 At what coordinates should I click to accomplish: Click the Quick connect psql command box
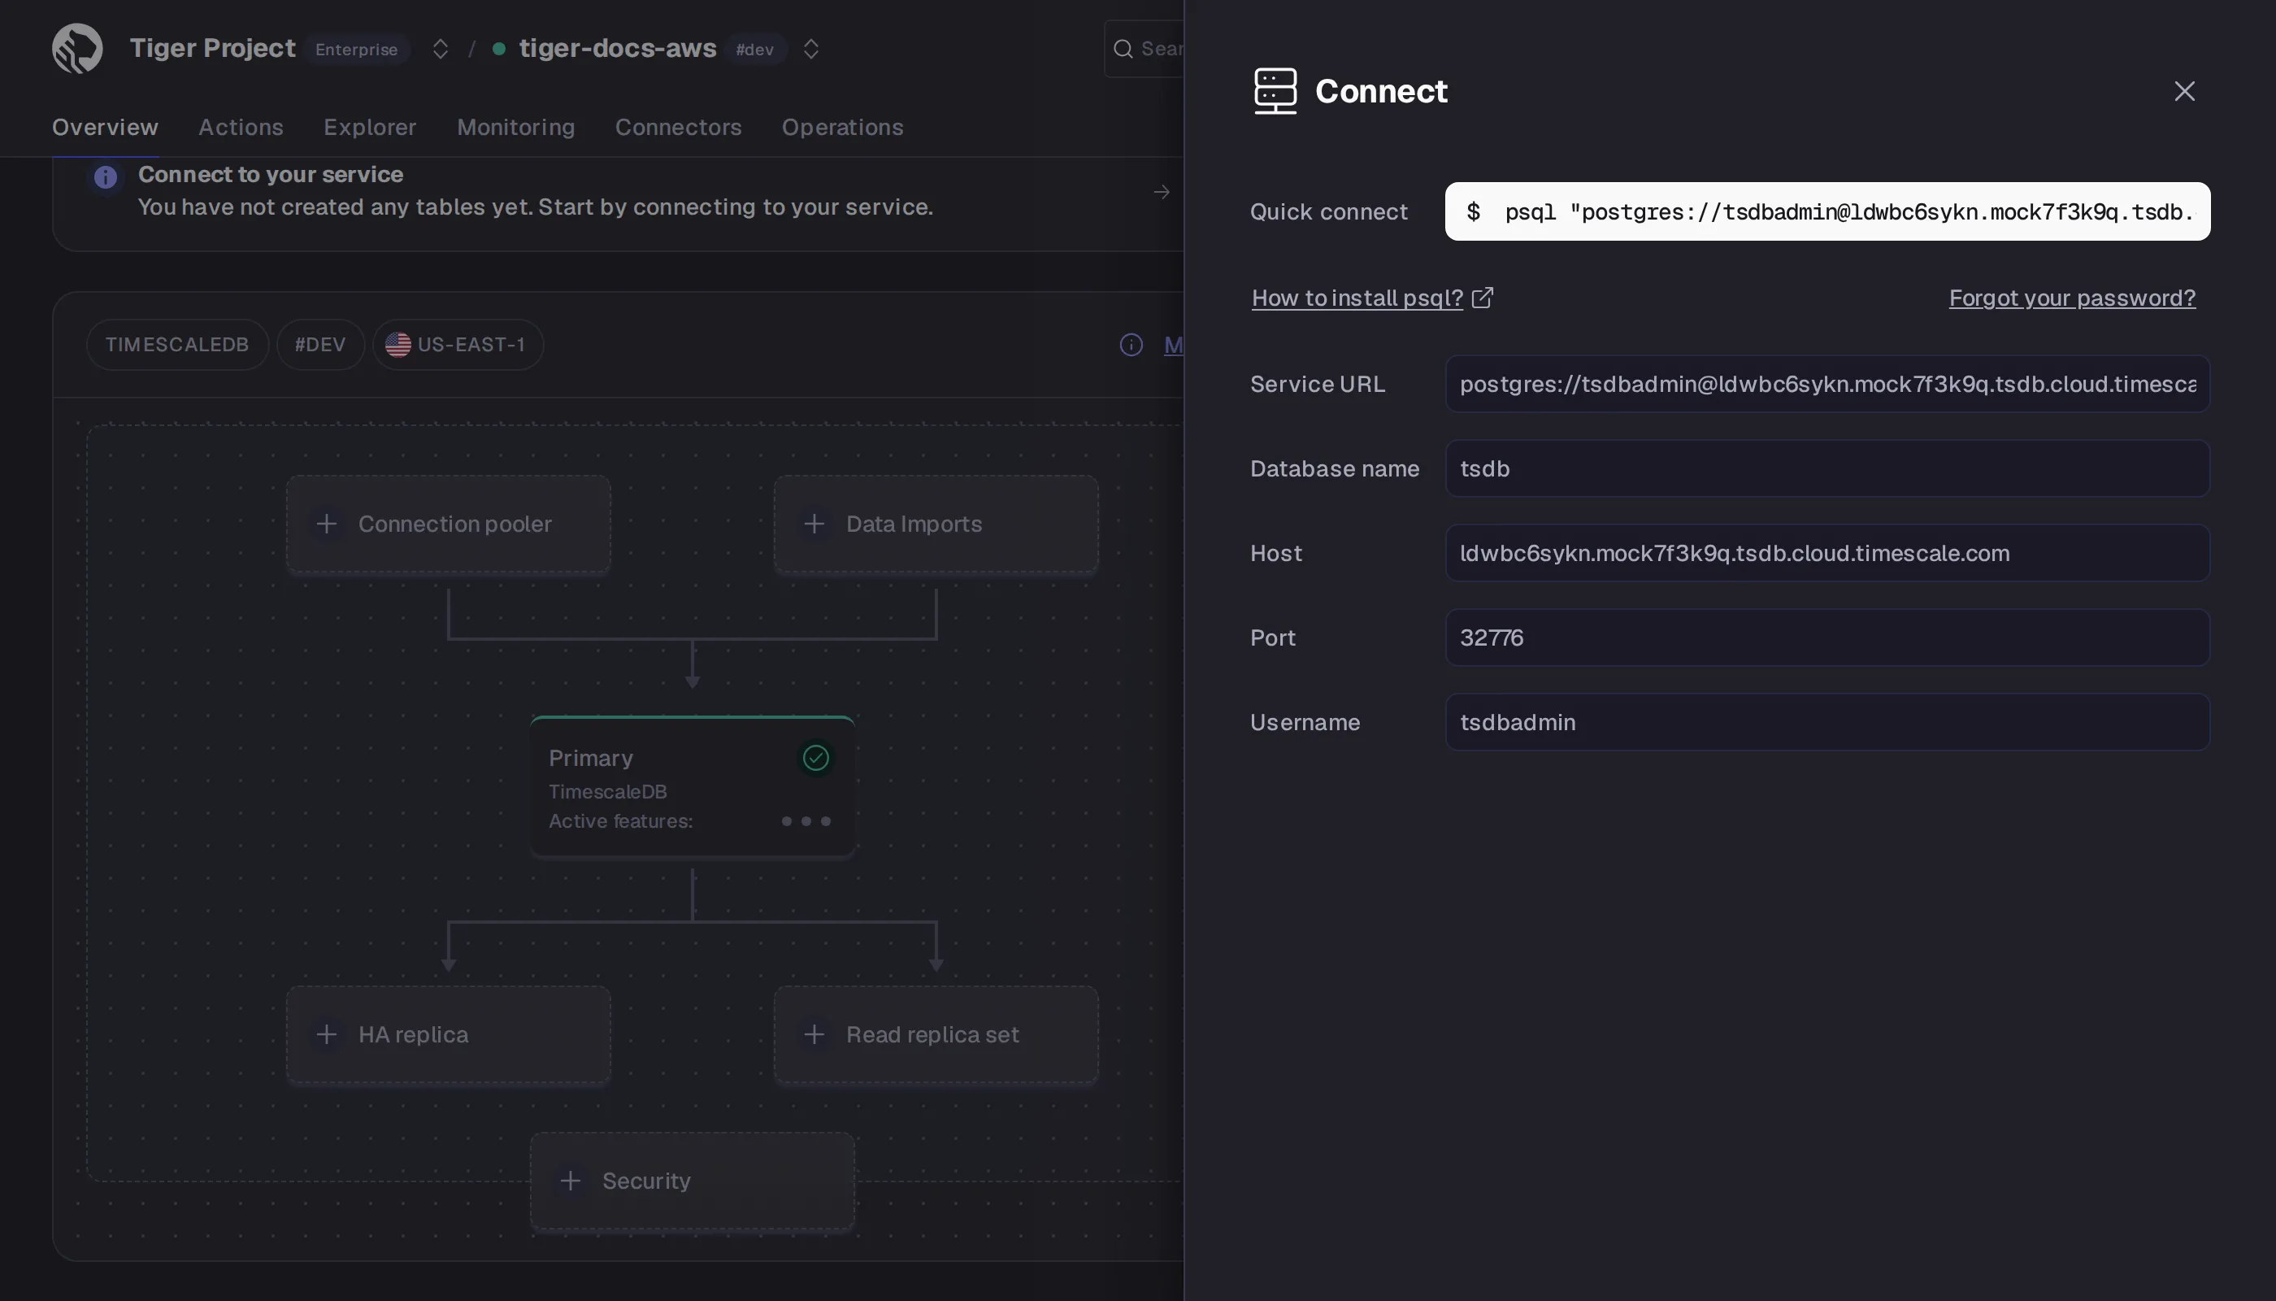[x=1827, y=211]
